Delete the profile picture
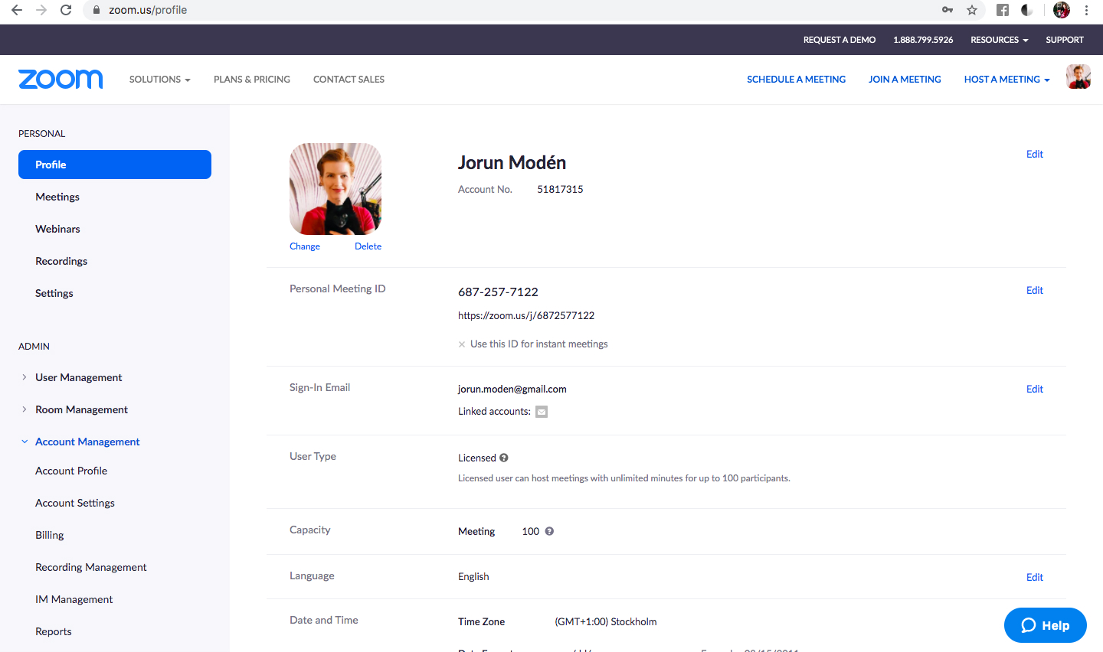 (x=368, y=246)
